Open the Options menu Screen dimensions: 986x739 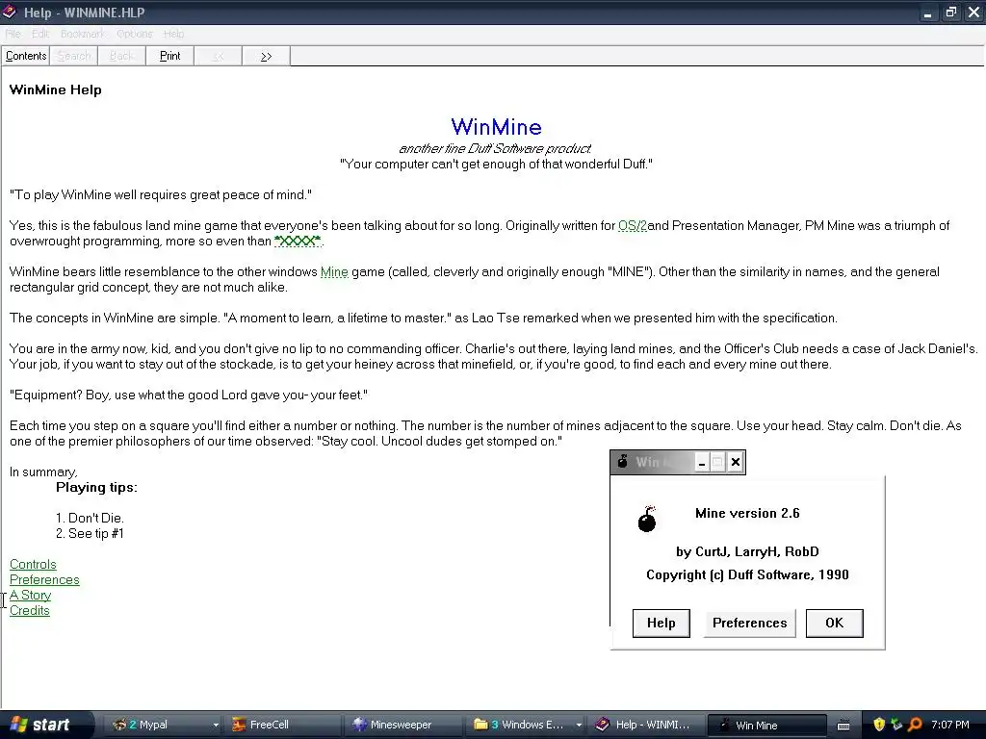(x=135, y=34)
